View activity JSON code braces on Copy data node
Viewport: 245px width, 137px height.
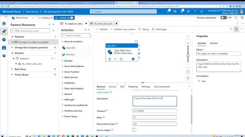(115, 59)
